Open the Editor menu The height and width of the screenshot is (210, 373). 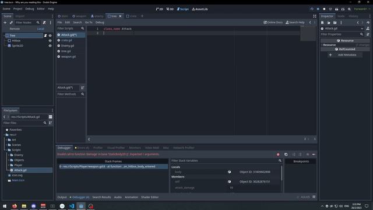pos(41,9)
